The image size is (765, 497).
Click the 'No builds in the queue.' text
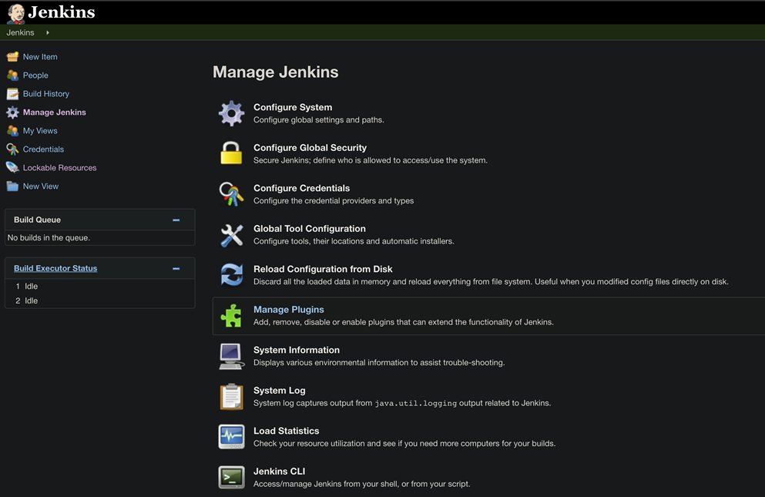point(49,238)
